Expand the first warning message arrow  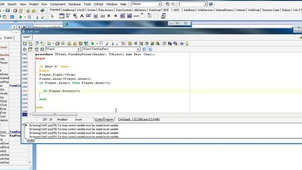26,125
